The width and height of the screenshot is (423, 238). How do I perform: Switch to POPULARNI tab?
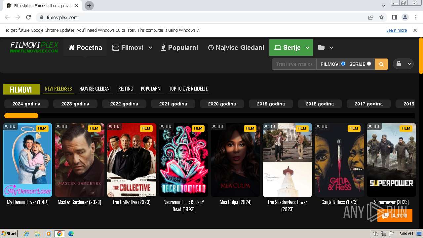tap(151, 89)
